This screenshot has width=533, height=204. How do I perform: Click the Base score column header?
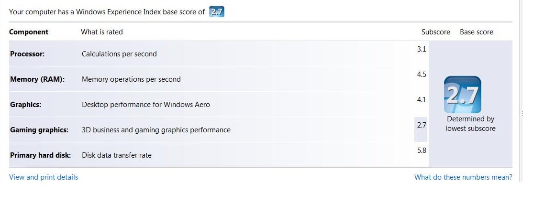tap(476, 32)
